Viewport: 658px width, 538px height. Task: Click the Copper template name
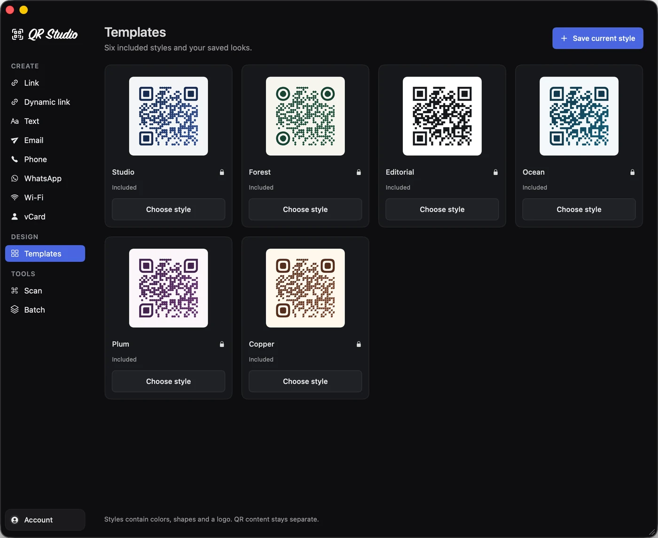[261, 344]
